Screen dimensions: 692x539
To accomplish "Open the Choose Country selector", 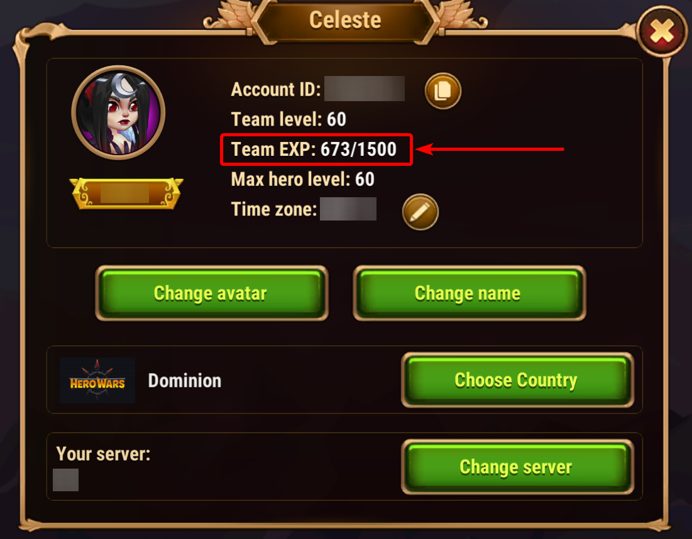I will coord(518,380).
